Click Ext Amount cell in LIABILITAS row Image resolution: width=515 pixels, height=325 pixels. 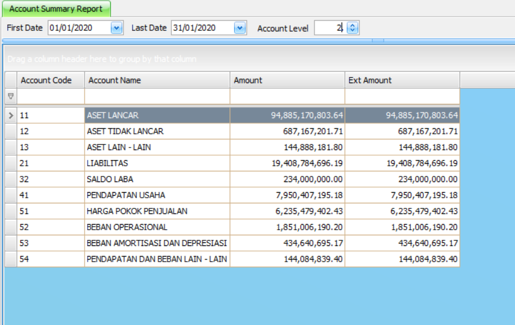tap(402, 163)
